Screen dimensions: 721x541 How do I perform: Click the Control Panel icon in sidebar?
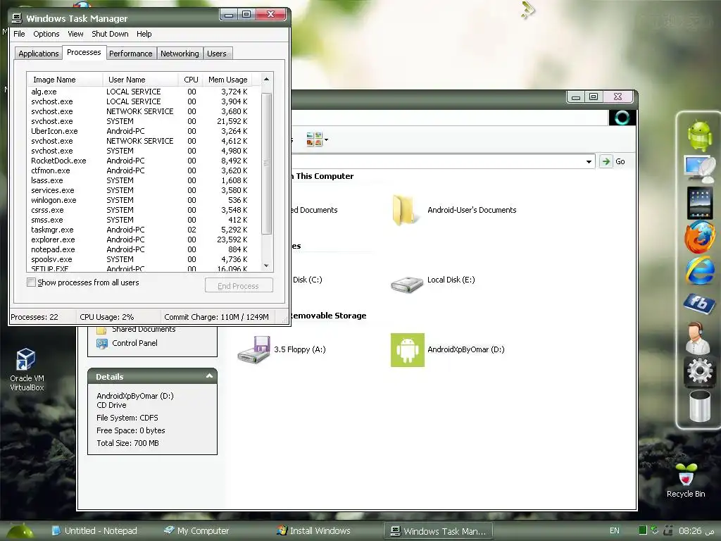pos(101,343)
